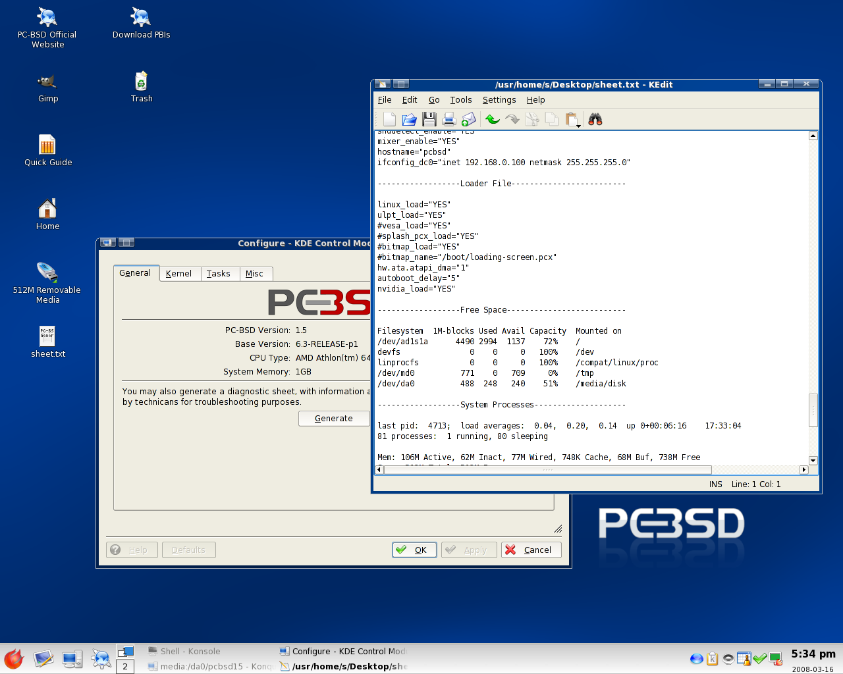Open the Settings menu in KEdit
Screen dimensions: 843x674
click(x=499, y=100)
